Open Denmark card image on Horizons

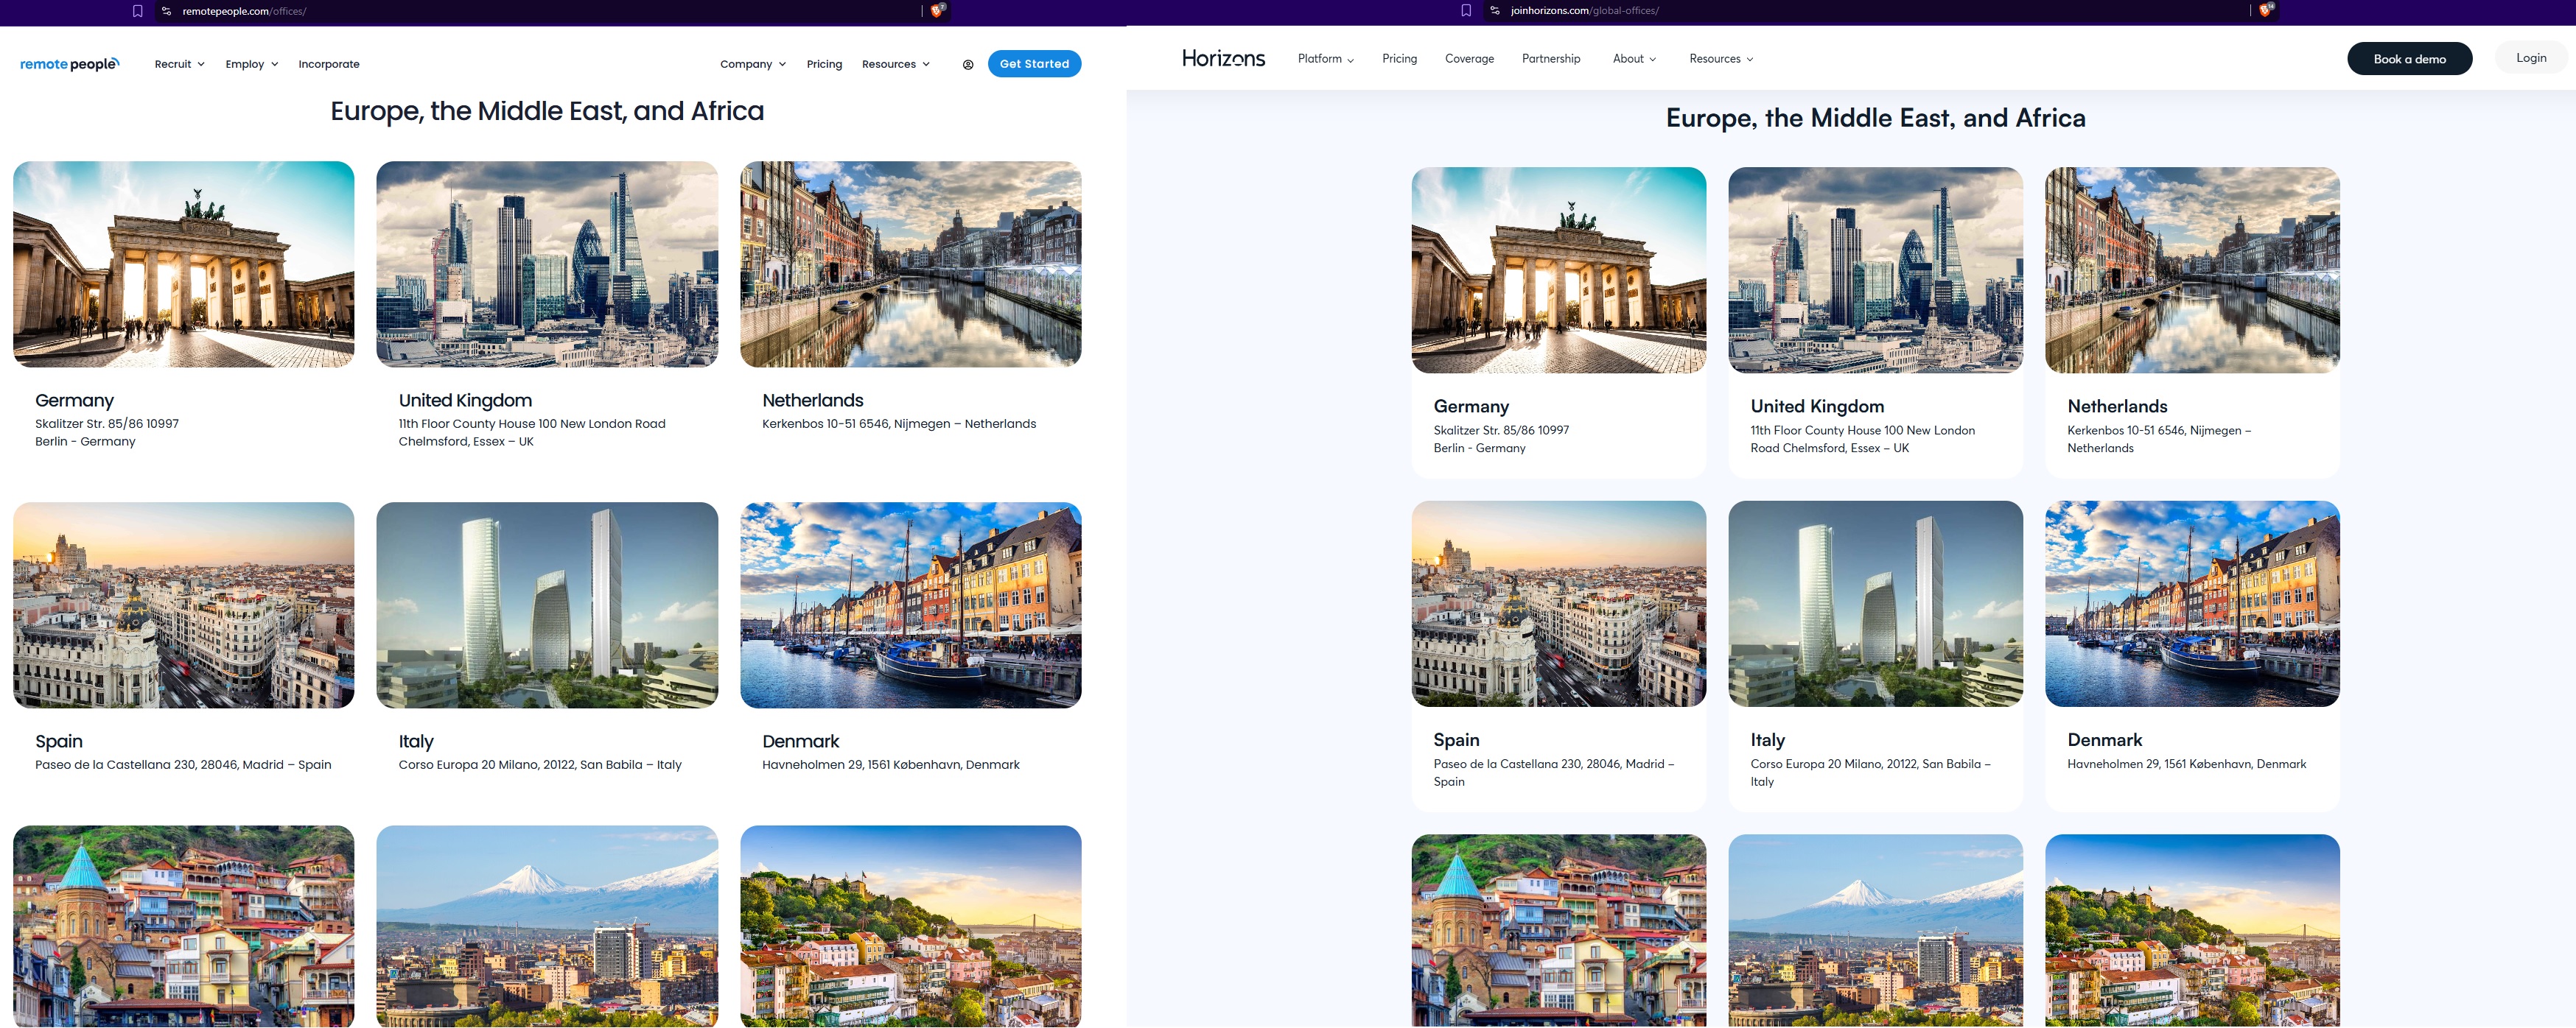[2192, 603]
